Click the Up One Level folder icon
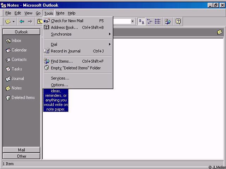Image resolution: width=226 pixels, height=169 pixels. pyautogui.click(x=40, y=21)
